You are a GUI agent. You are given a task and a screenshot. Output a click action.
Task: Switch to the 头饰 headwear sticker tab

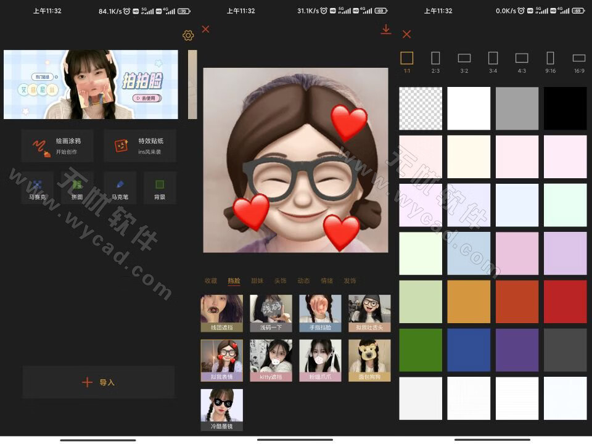tap(281, 280)
